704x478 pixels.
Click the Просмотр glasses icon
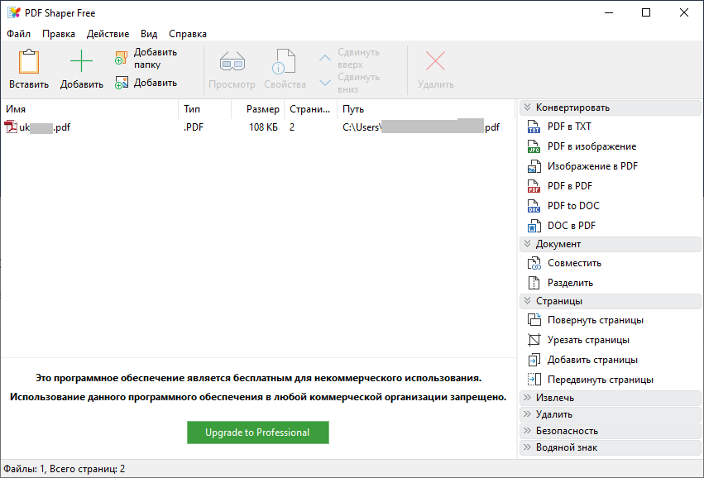click(232, 61)
